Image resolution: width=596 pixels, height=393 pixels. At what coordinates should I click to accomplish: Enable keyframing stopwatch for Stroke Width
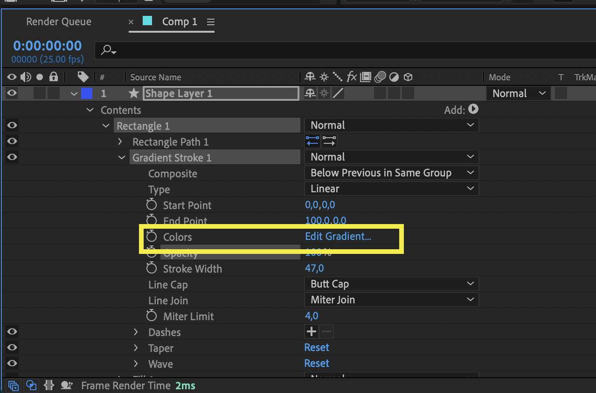click(x=152, y=268)
